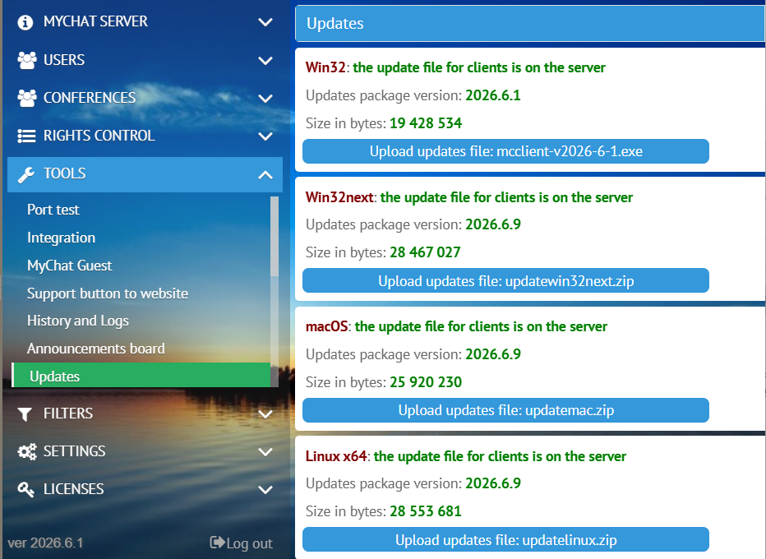Click the Win32next package version 2026.6.9
This screenshot has width=766, height=559.
[493, 224]
